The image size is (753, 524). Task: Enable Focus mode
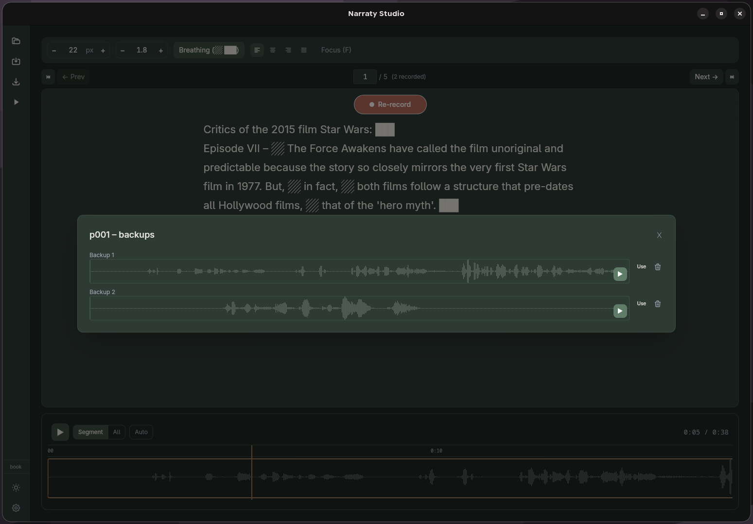click(336, 50)
